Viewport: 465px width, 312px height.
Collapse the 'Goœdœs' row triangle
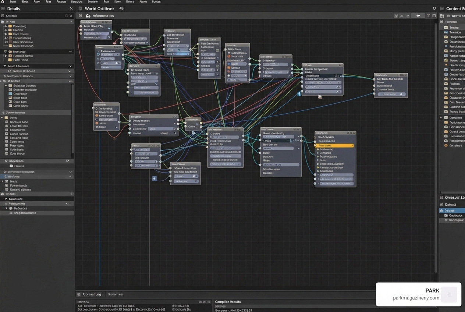[6, 199]
